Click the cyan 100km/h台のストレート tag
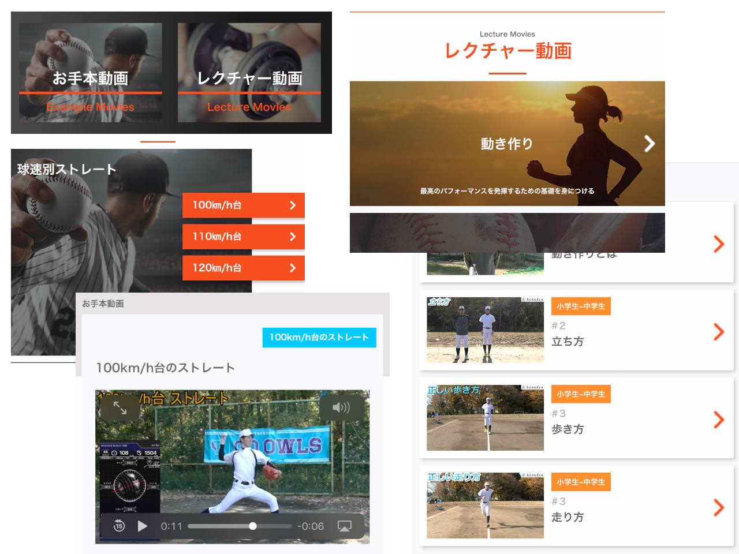 [319, 338]
